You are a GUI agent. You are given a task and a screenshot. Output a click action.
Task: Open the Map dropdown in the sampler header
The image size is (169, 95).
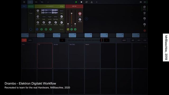click(x=62, y=6)
